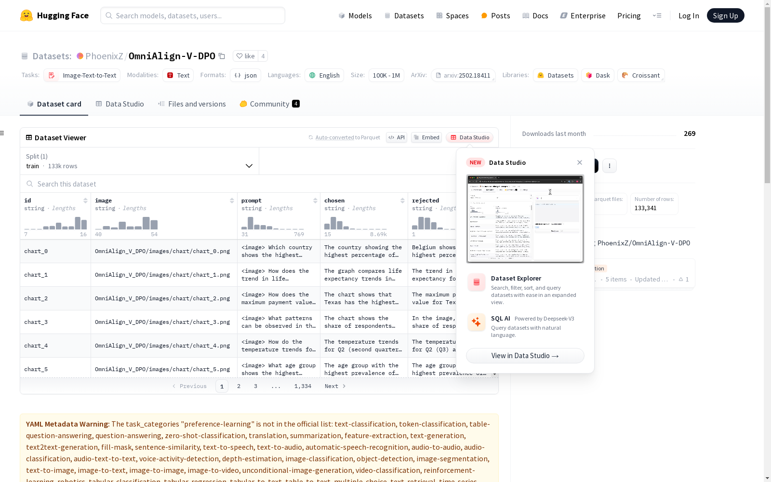The width and height of the screenshot is (771, 482).
Task: Open the arxiv:2502.18411 paper tag
Action: coord(463,75)
